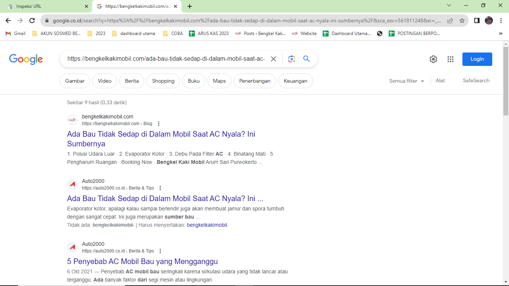
Task: Click the magnifier search button
Action: 306,59
